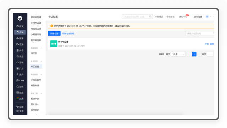Image resolution: width=227 pixels, height=128 pixels.
Task: Open the 直播 live sidebar icon
Action: coord(17,44)
